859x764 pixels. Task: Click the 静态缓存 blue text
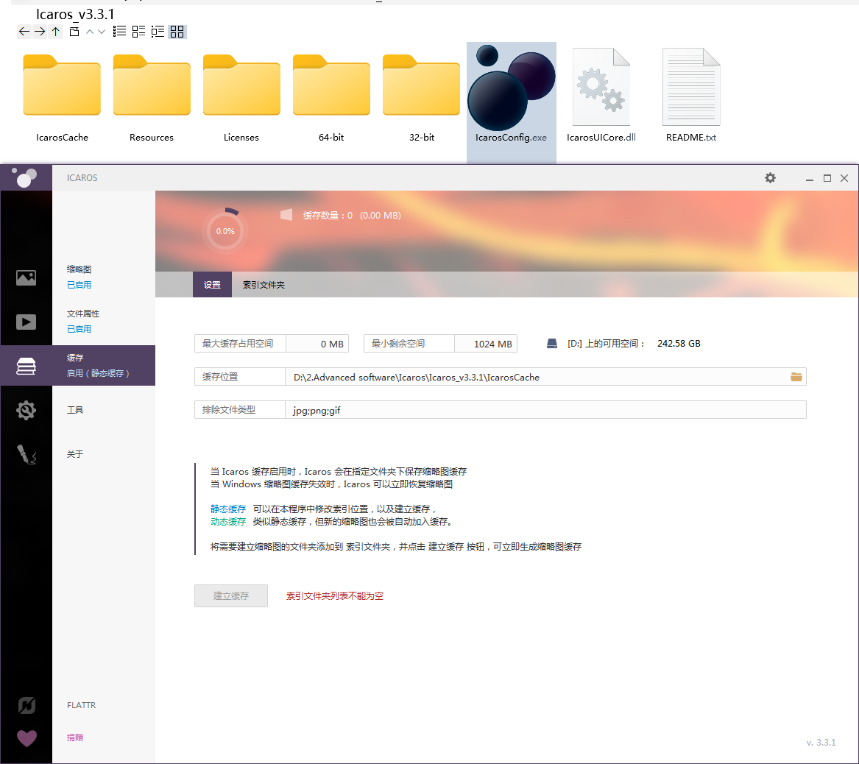[x=228, y=509]
